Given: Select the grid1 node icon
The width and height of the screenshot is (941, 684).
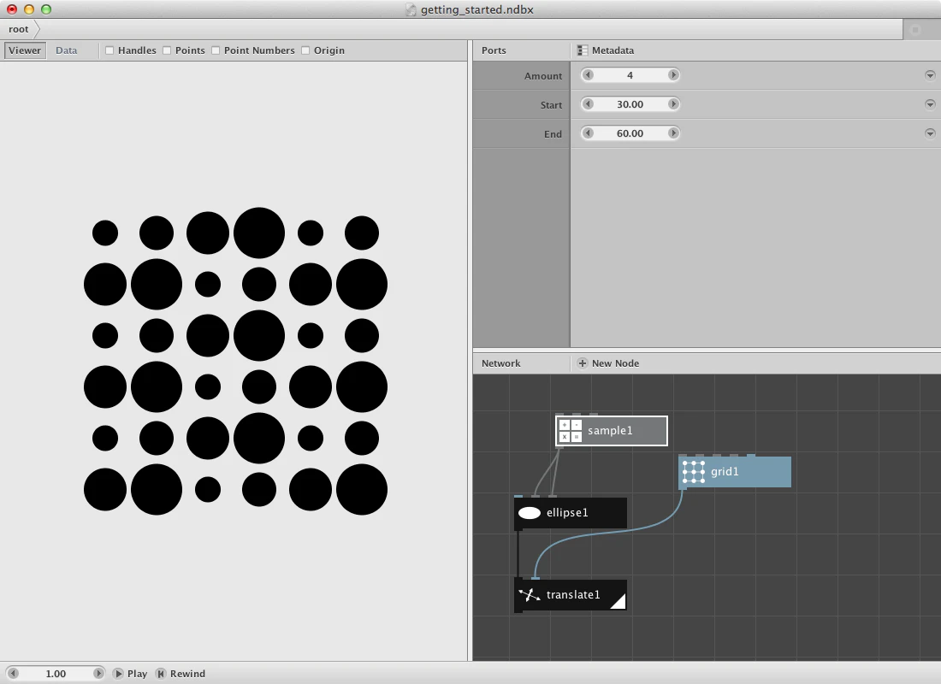Looking at the screenshot, I should [x=694, y=472].
